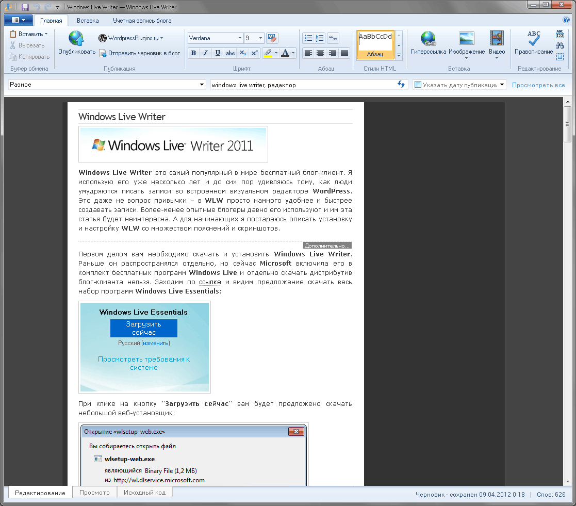Click the select all icon
576x506 pixels.
560,57
